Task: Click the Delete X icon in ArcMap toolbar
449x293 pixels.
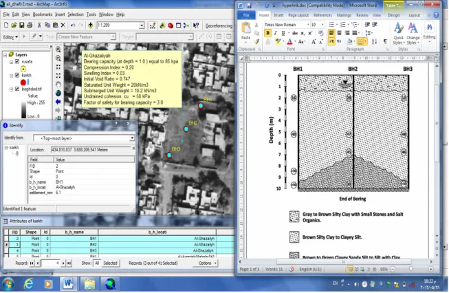Action: pyautogui.click(x=63, y=25)
